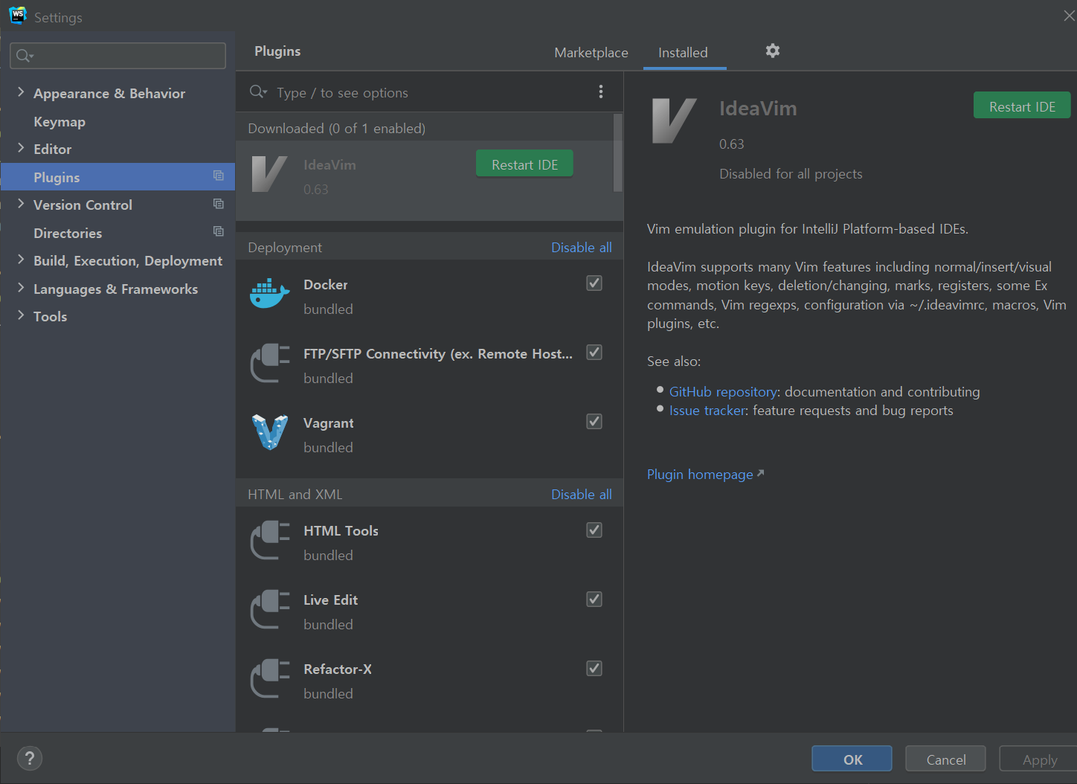The image size is (1077, 784).
Task: Open Keymap settings
Action: coord(60,121)
